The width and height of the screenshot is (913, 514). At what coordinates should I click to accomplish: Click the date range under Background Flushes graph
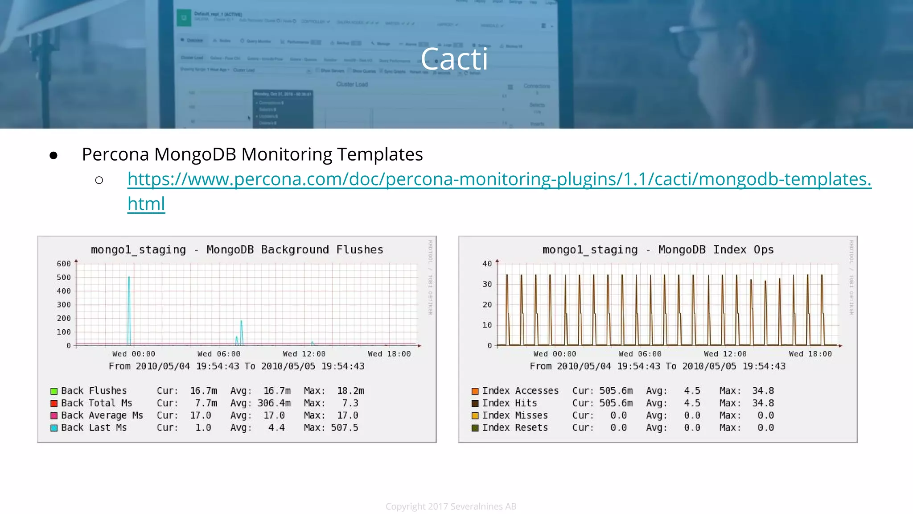pos(237,366)
